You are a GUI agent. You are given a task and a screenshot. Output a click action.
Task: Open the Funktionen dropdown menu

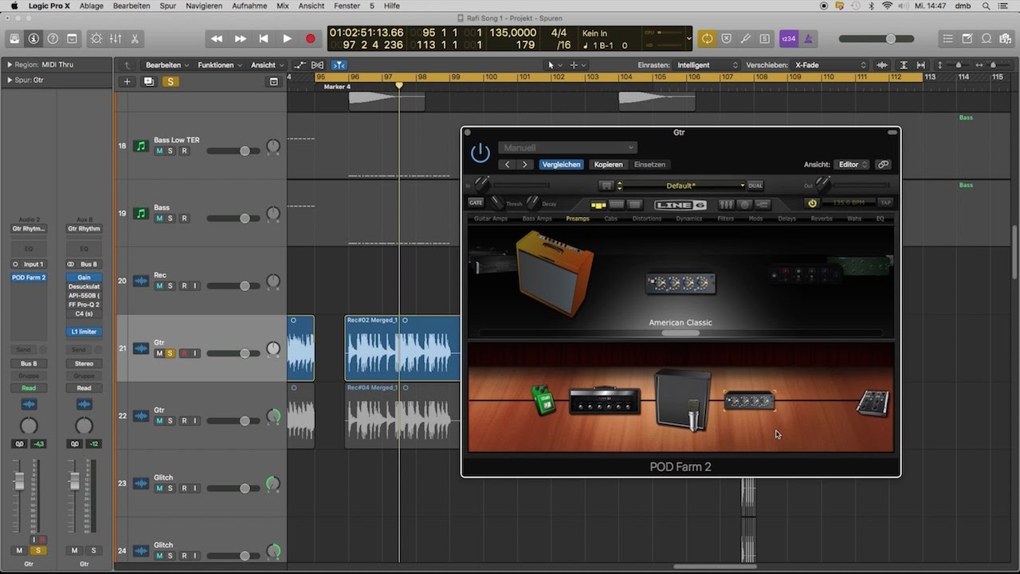pyautogui.click(x=219, y=65)
